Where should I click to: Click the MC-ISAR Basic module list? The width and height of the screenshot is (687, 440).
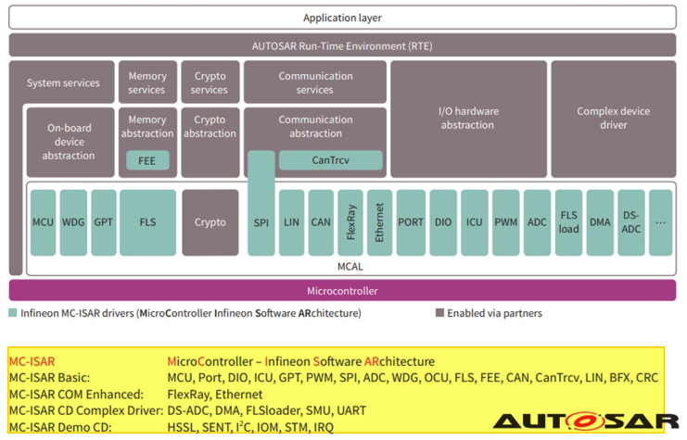[413, 378]
